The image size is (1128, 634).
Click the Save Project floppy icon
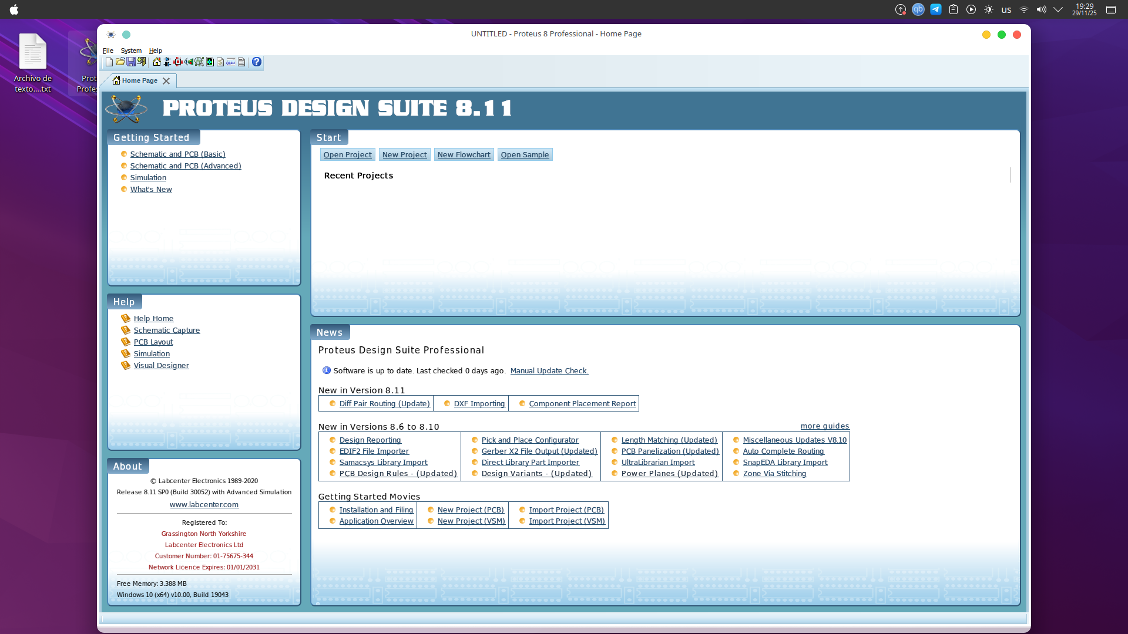coord(131,62)
